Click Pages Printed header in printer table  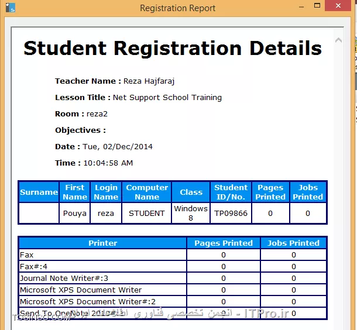(x=224, y=243)
